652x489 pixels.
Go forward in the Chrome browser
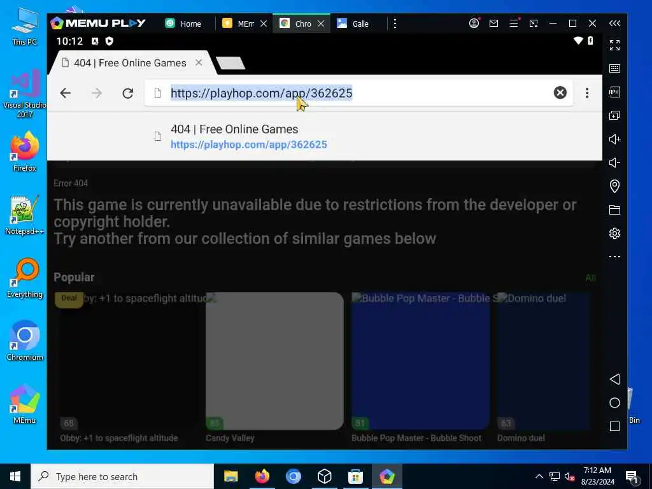[97, 93]
